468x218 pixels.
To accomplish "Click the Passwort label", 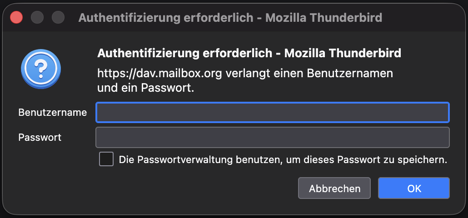I will click(40, 137).
